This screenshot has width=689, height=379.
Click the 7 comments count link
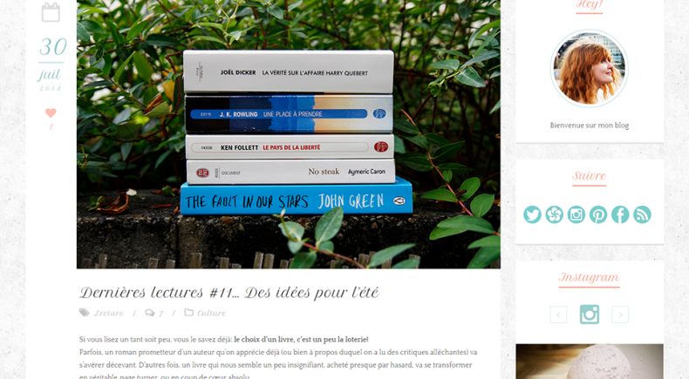coord(160,314)
